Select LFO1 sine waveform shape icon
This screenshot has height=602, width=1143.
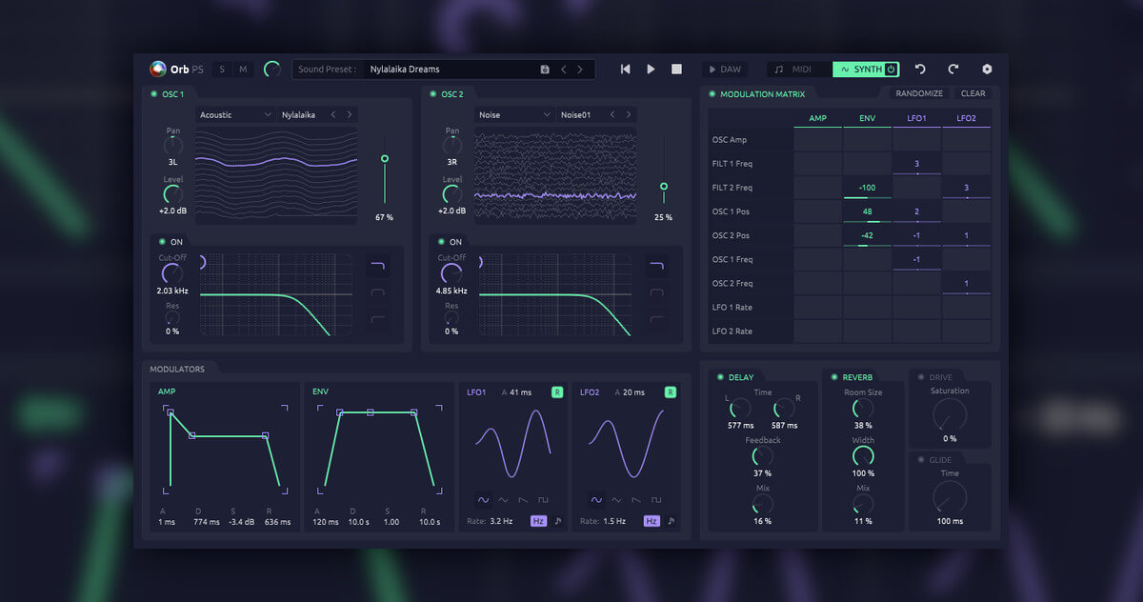click(x=483, y=499)
